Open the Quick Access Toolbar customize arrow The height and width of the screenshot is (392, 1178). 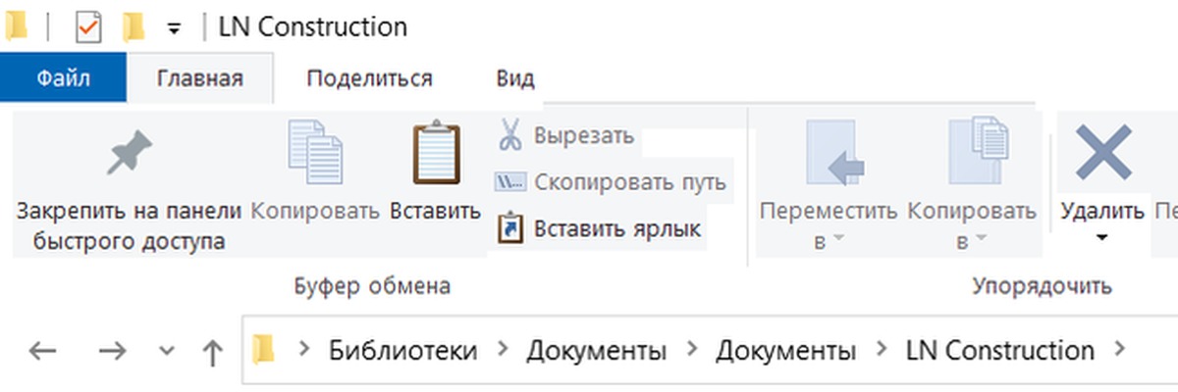(x=175, y=29)
